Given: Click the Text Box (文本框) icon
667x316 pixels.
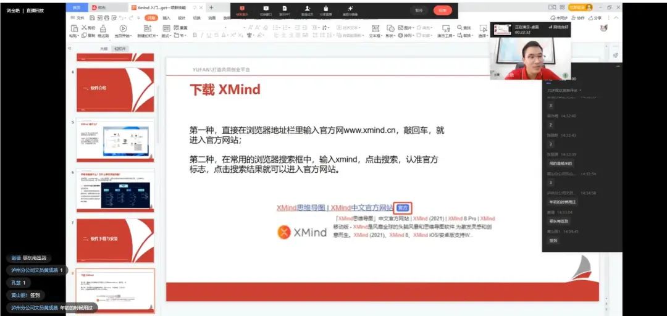Looking at the screenshot, I should 374,28.
